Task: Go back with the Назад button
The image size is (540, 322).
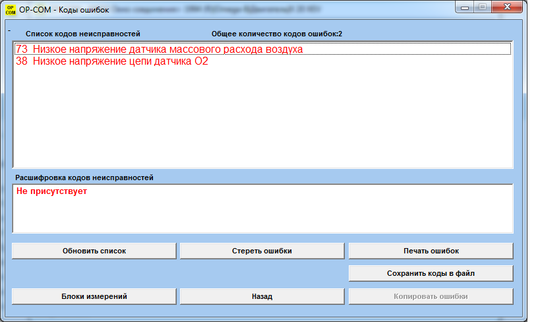Action: point(262,296)
